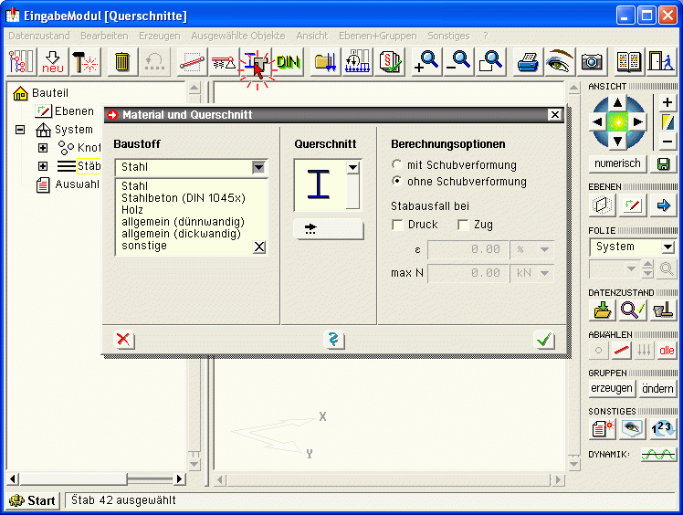This screenshot has width=683, height=515.
Task: Click the blue question mark help icon in dialog
Action: (334, 340)
